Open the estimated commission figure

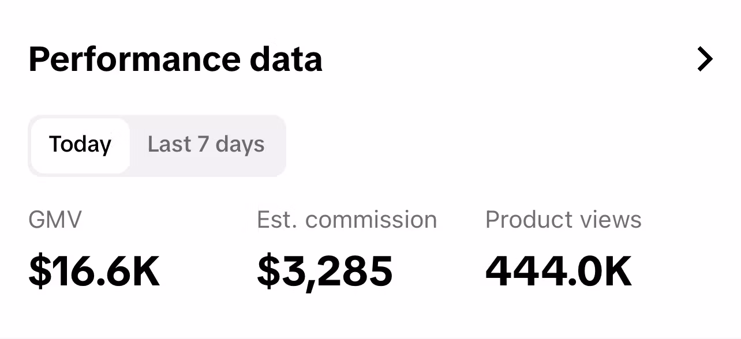[x=325, y=271]
